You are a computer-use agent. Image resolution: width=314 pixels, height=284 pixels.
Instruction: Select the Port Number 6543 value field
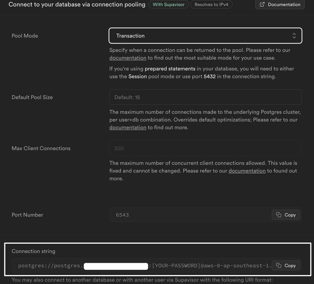[189, 215]
